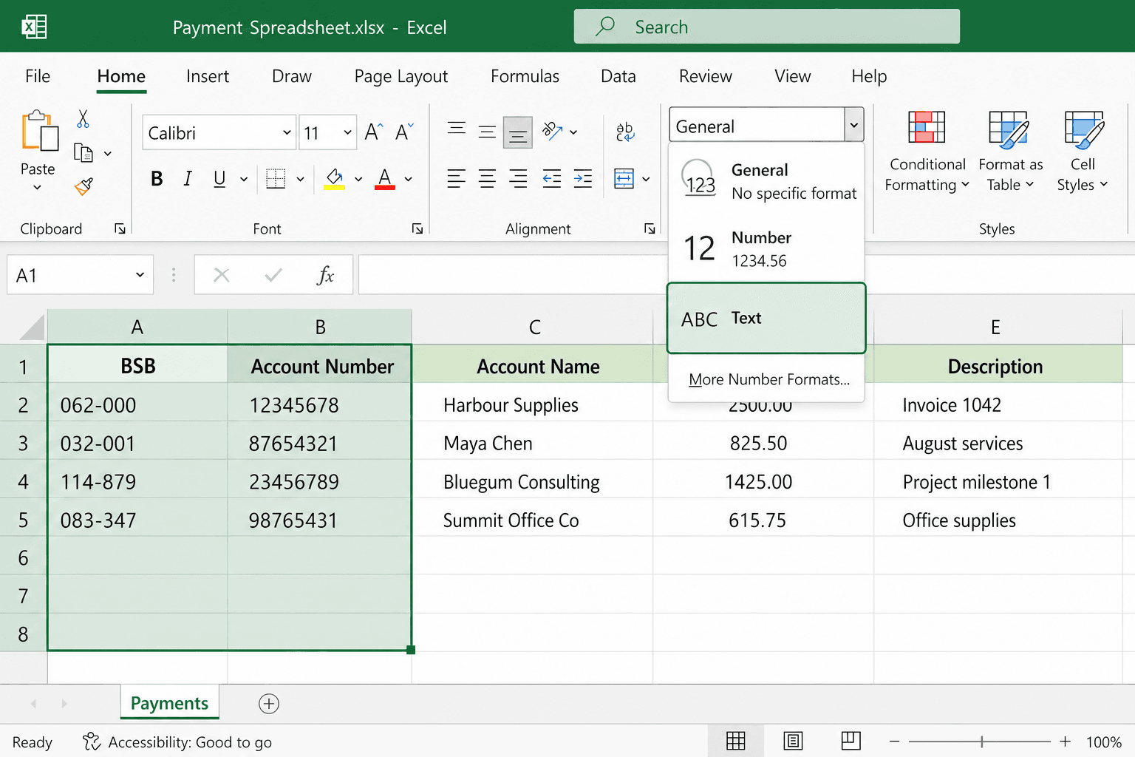Click the Increase Indent icon
This screenshot has width=1135, height=757.
583,178
